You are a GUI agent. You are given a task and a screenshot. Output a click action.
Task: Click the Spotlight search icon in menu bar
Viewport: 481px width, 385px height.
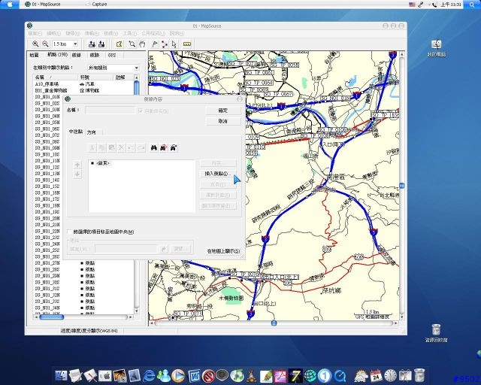pyautogui.click(x=472, y=5)
